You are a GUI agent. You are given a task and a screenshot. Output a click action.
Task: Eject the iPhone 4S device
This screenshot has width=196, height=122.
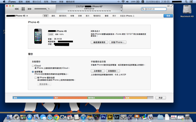(27, 16)
